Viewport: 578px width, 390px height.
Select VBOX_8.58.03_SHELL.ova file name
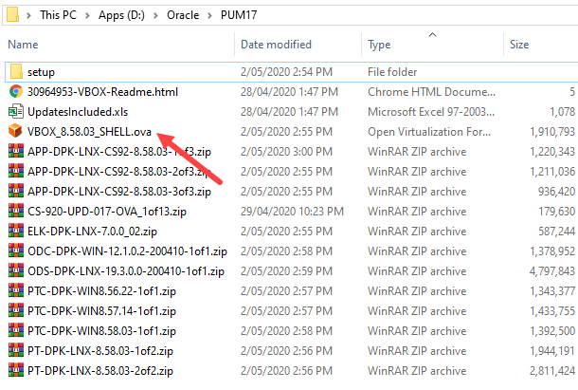pos(89,132)
